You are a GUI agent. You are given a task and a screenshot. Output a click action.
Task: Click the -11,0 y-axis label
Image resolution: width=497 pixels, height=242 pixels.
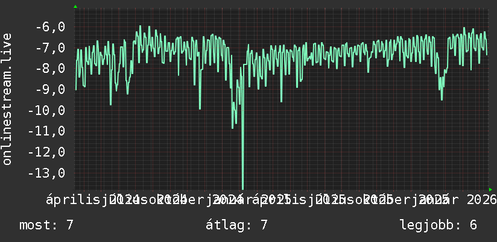click(x=46, y=132)
